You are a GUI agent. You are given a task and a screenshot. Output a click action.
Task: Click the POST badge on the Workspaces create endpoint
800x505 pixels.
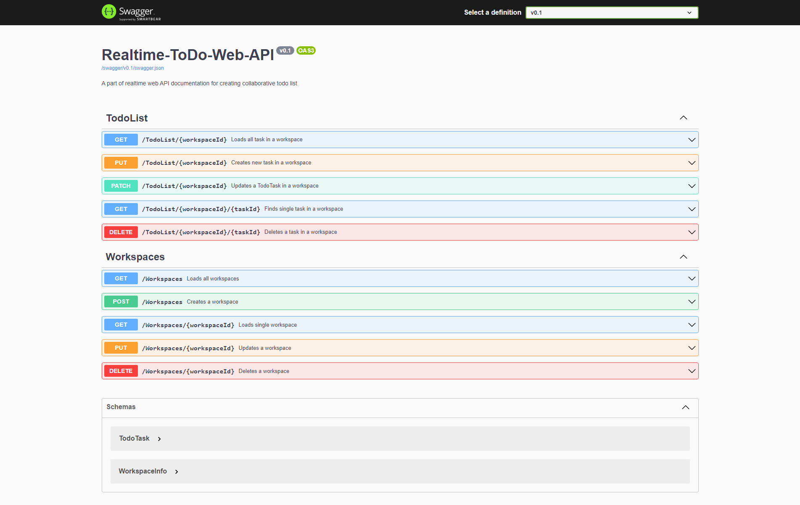[121, 301]
